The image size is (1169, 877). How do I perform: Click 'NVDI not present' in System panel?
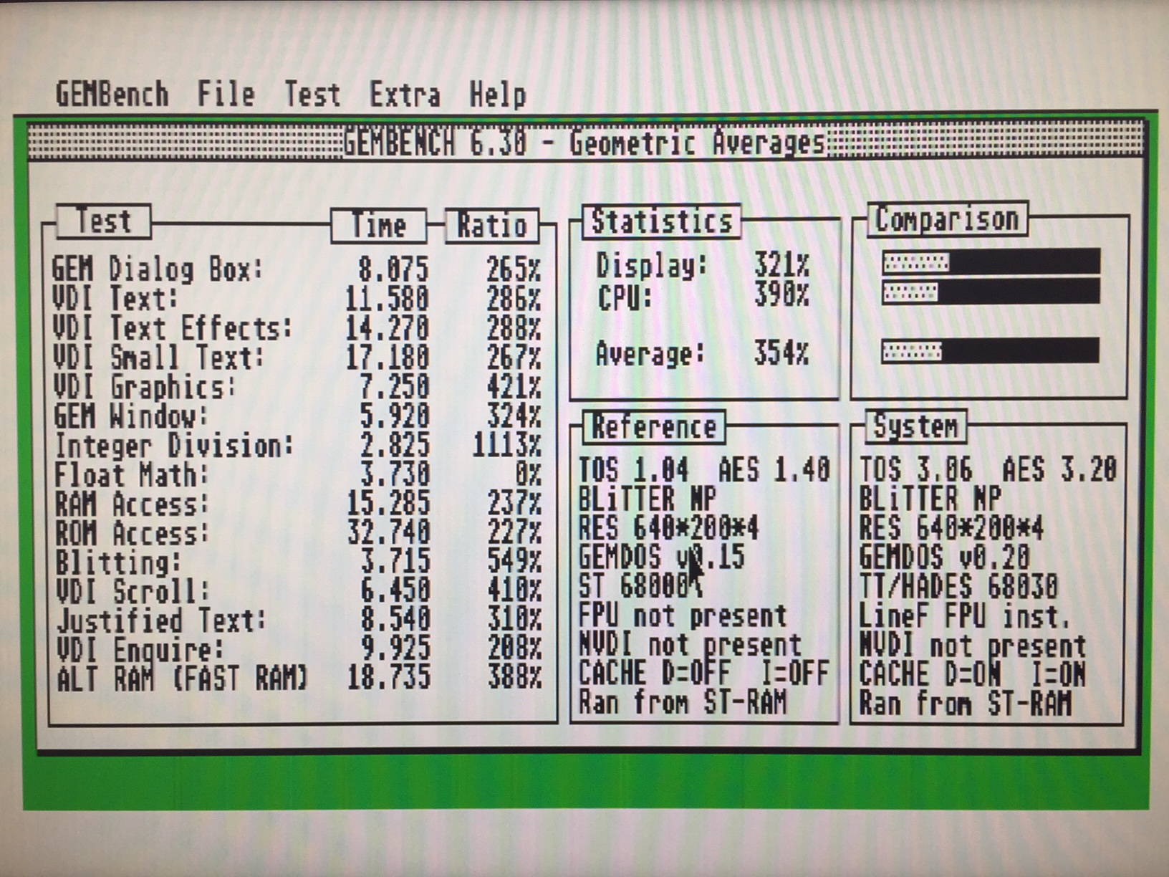pos(973,646)
